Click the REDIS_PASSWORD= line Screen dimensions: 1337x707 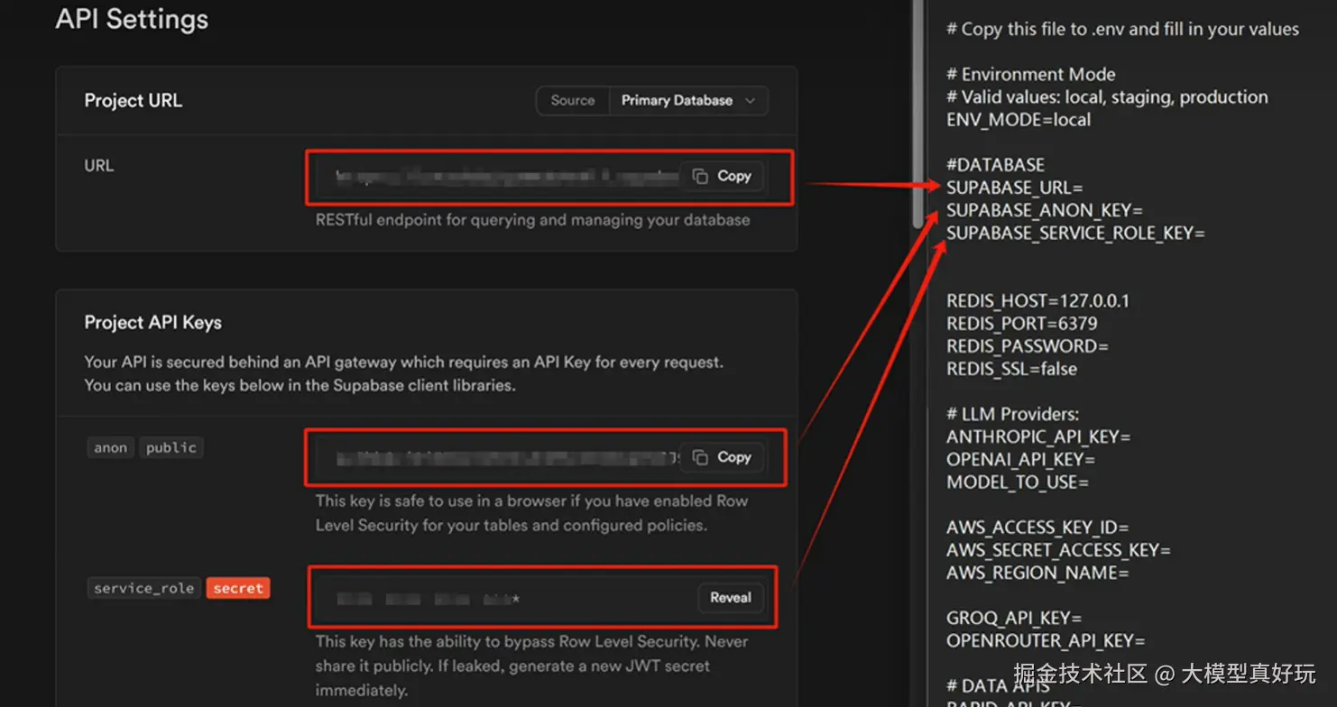click(x=1028, y=346)
